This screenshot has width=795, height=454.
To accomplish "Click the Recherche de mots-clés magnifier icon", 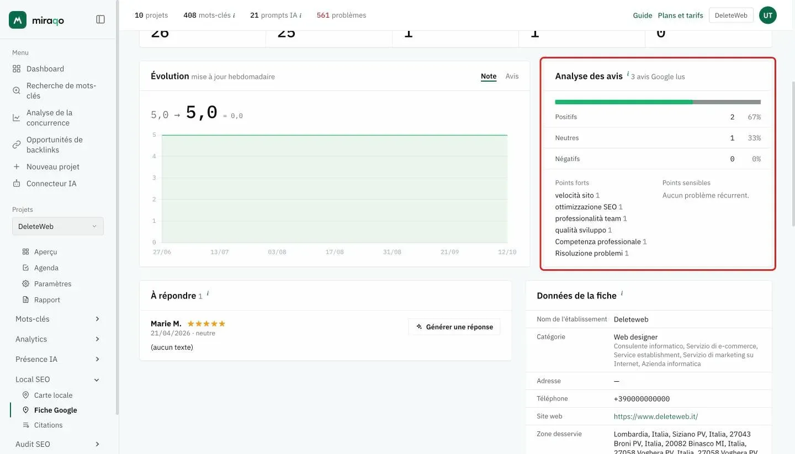I will 16,90.
